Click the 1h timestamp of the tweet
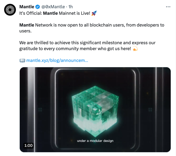 [70, 7]
